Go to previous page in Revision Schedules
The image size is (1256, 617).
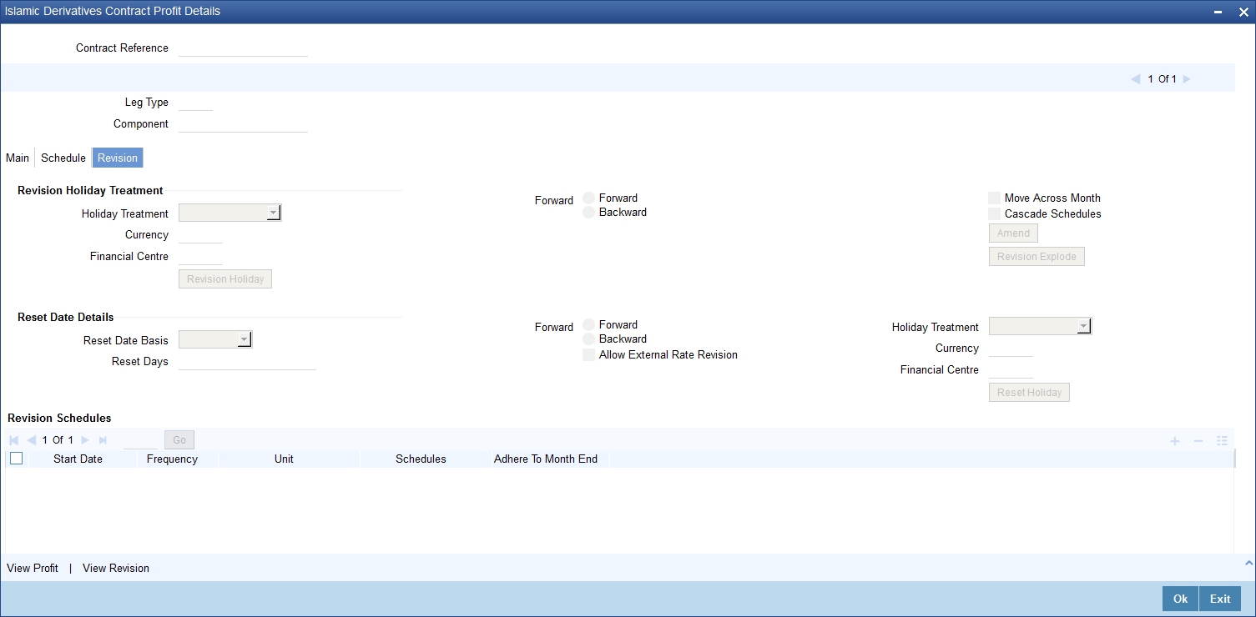click(x=32, y=440)
